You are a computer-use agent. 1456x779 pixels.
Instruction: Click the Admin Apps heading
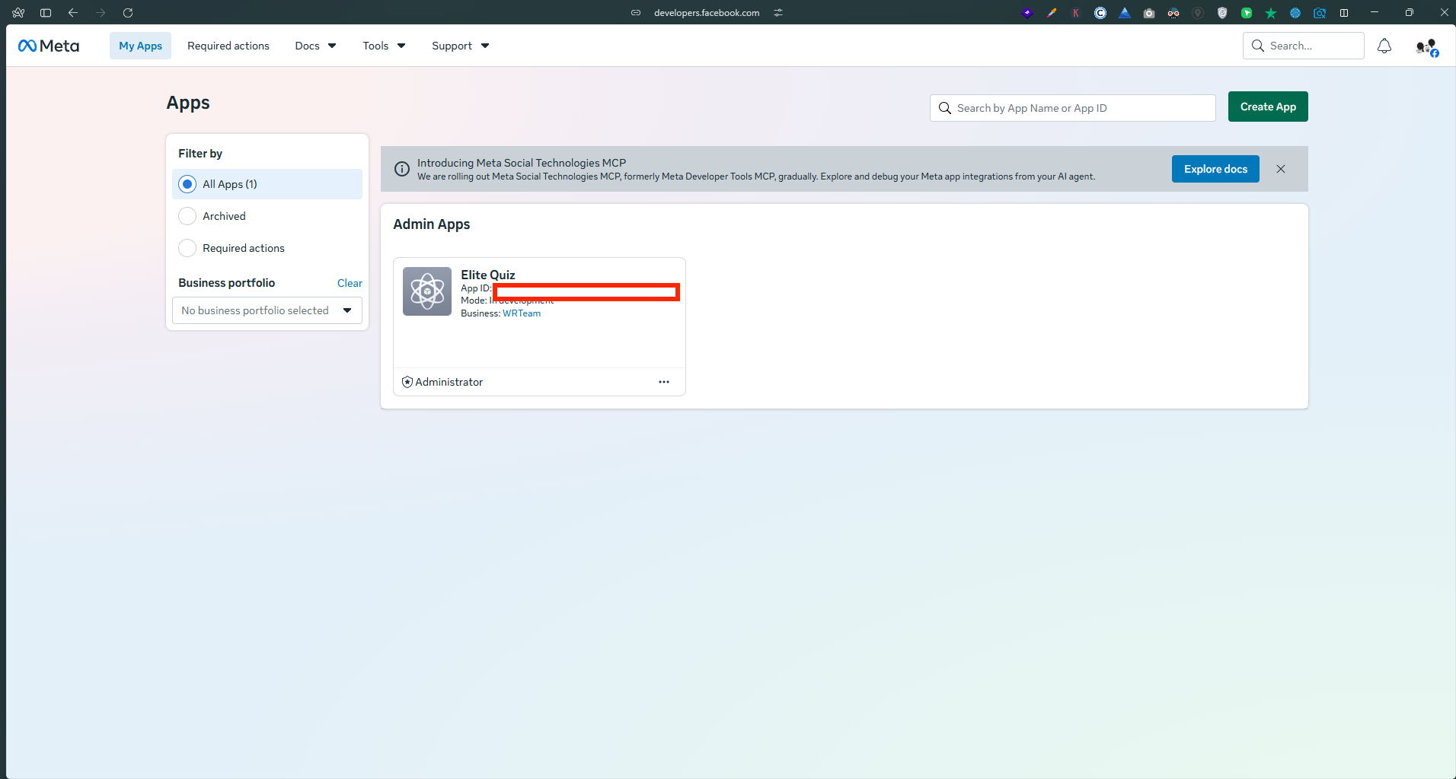[432, 224]
